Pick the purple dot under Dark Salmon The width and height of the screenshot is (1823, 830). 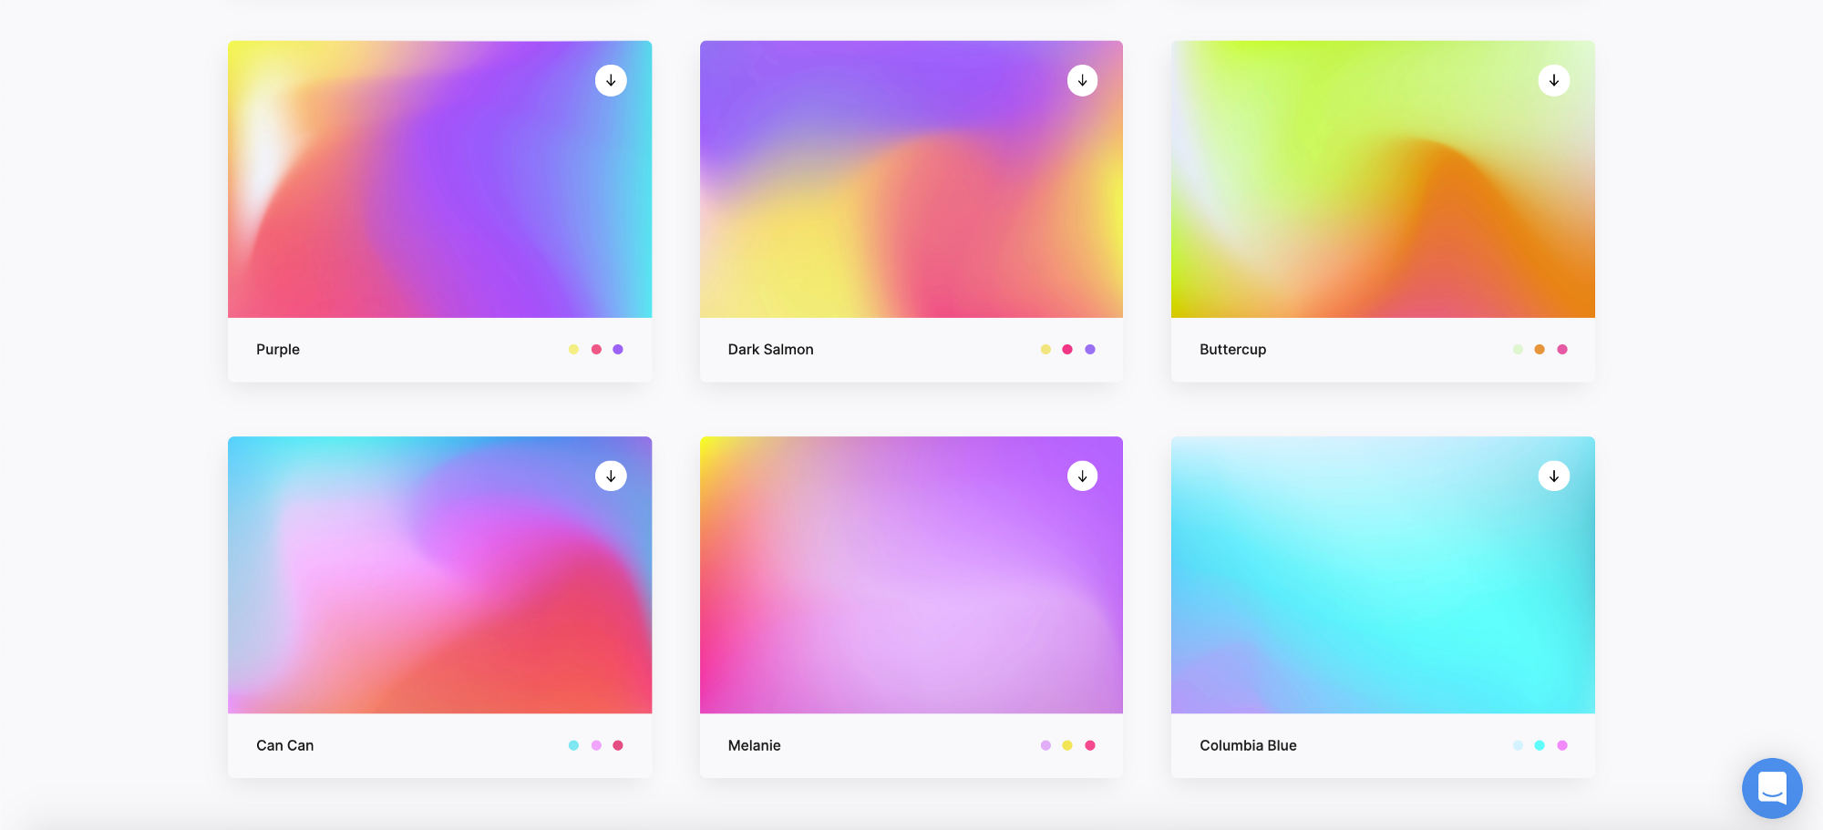point(1090,349)
